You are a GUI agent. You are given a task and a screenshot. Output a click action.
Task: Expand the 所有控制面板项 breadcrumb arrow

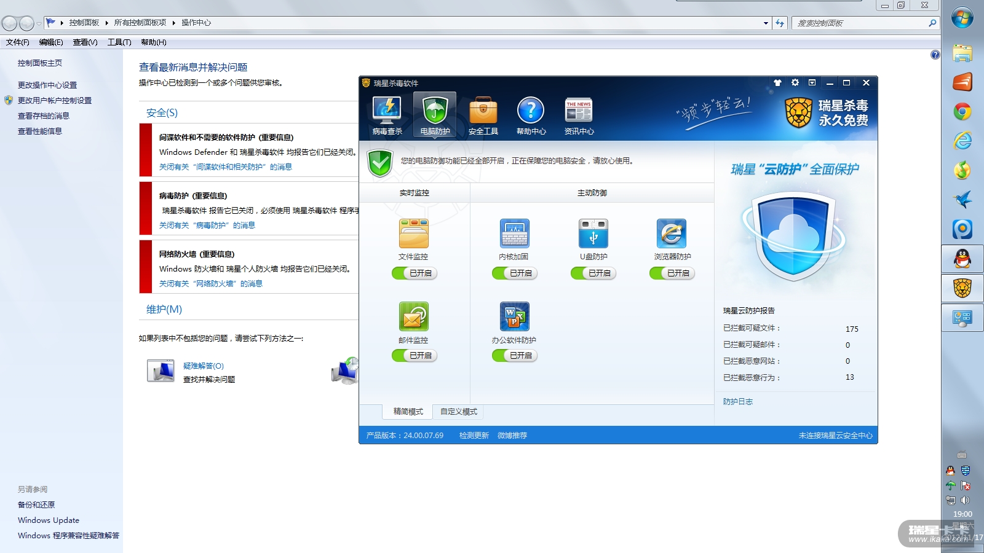(174, 23)
